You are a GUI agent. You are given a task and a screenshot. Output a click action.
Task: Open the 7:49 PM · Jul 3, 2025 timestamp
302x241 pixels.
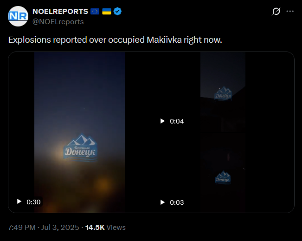44,228
